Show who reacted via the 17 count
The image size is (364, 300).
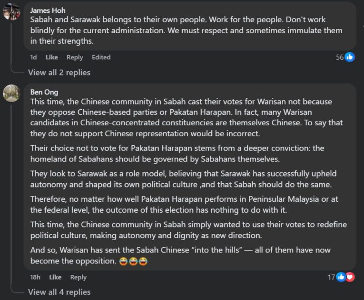(x=331, y=277)
